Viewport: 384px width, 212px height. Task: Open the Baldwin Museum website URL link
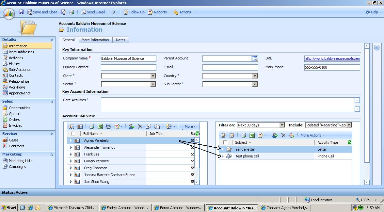[332, 58]
